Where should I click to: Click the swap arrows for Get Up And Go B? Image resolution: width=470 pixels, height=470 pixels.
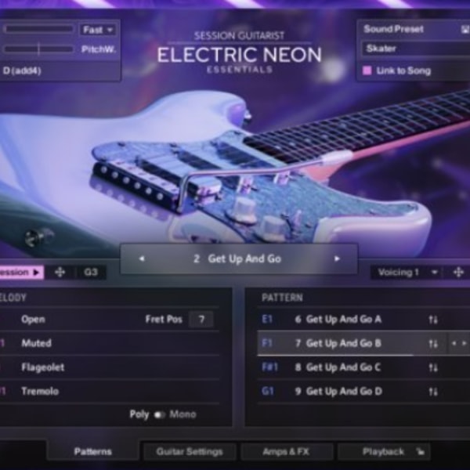(x=433, y=344)
